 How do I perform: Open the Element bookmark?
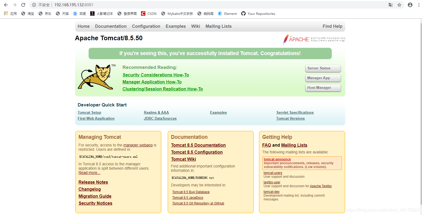click(x=227, y=14)
